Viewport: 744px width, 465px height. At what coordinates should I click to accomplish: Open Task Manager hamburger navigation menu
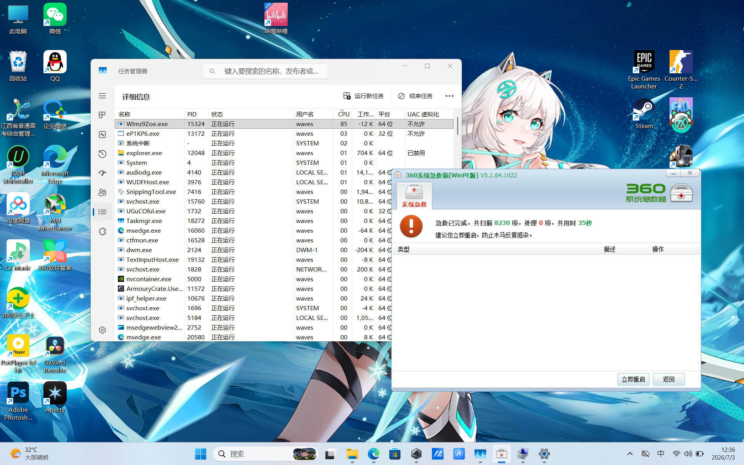pos(102,96)
